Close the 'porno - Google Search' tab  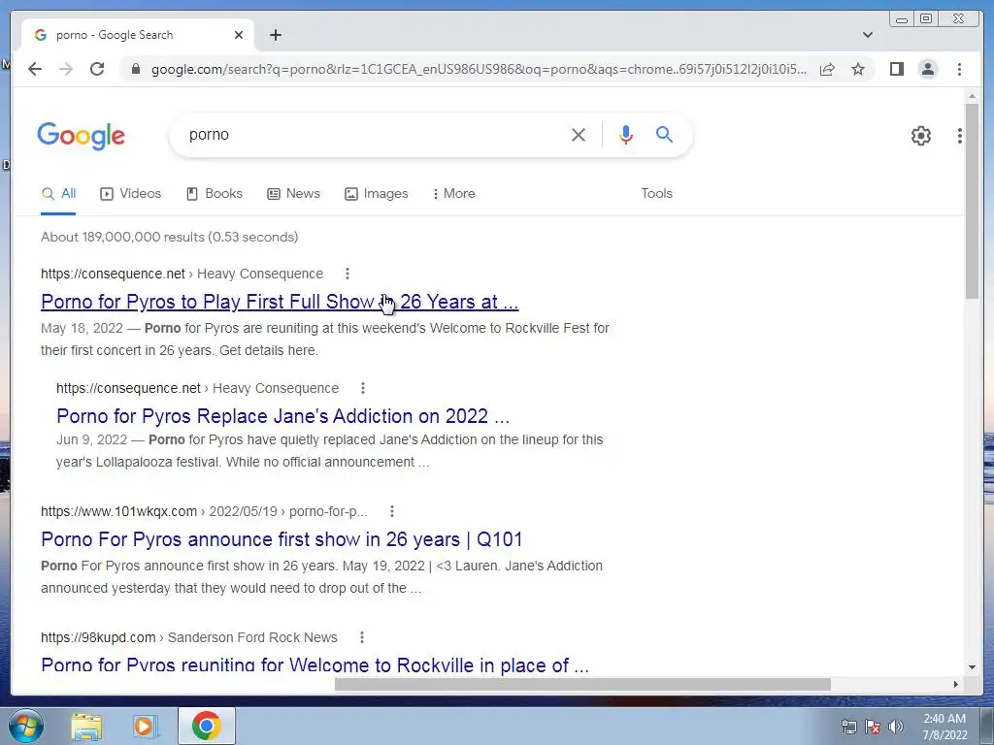pos(239,35)
